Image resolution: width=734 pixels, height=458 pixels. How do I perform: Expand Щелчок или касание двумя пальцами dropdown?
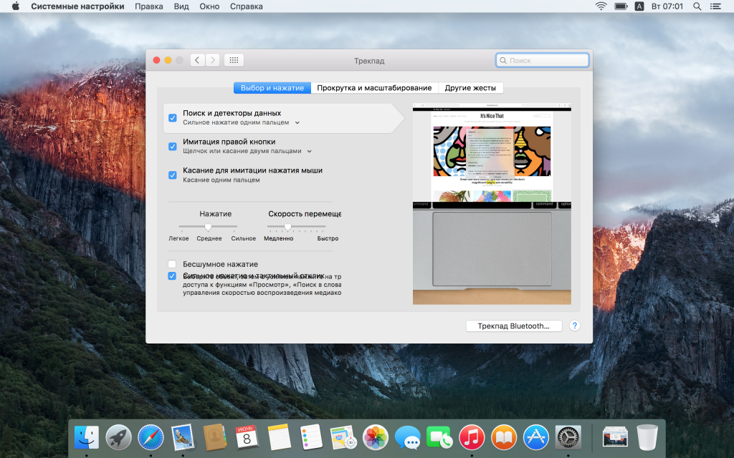310,152
